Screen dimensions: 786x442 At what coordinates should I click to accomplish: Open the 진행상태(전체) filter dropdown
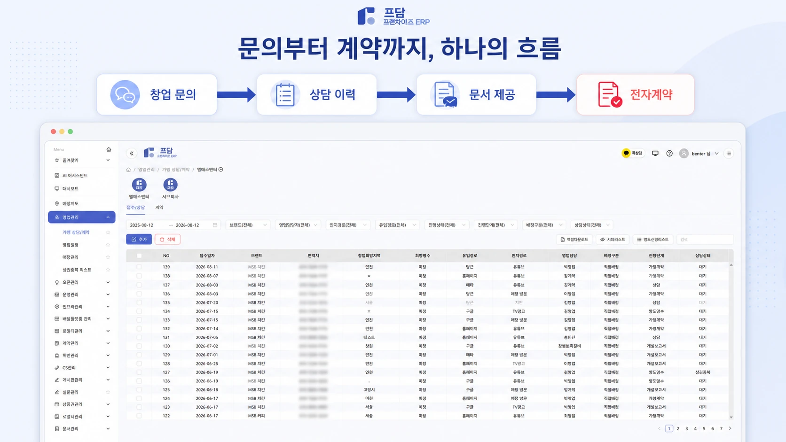(447, 225)
